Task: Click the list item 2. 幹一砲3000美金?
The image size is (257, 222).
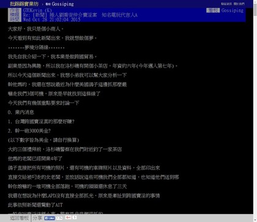Action: tap(29, 131)
